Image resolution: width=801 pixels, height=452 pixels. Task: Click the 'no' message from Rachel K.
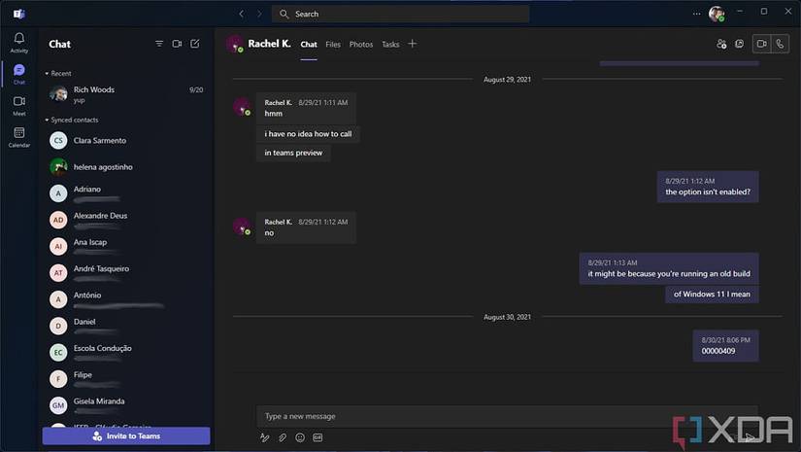306,227
